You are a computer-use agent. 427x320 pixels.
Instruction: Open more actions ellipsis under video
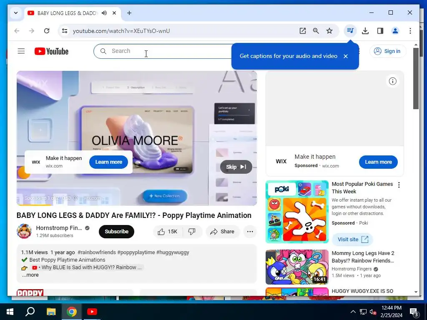click(250, 232)
